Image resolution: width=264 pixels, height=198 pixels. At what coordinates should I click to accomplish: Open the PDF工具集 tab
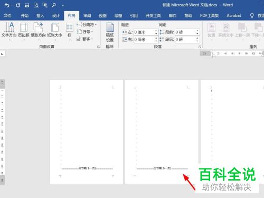coord(209,16)
